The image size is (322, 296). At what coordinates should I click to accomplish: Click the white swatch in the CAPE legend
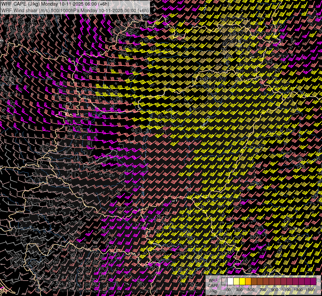[x=230, y=282]
